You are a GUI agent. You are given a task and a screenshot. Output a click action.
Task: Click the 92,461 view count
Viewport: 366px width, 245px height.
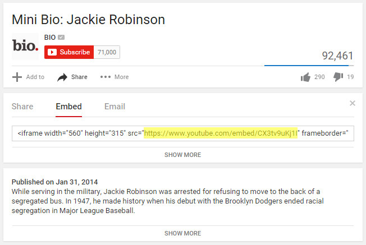pyautogui.click(x=337, y=56)
